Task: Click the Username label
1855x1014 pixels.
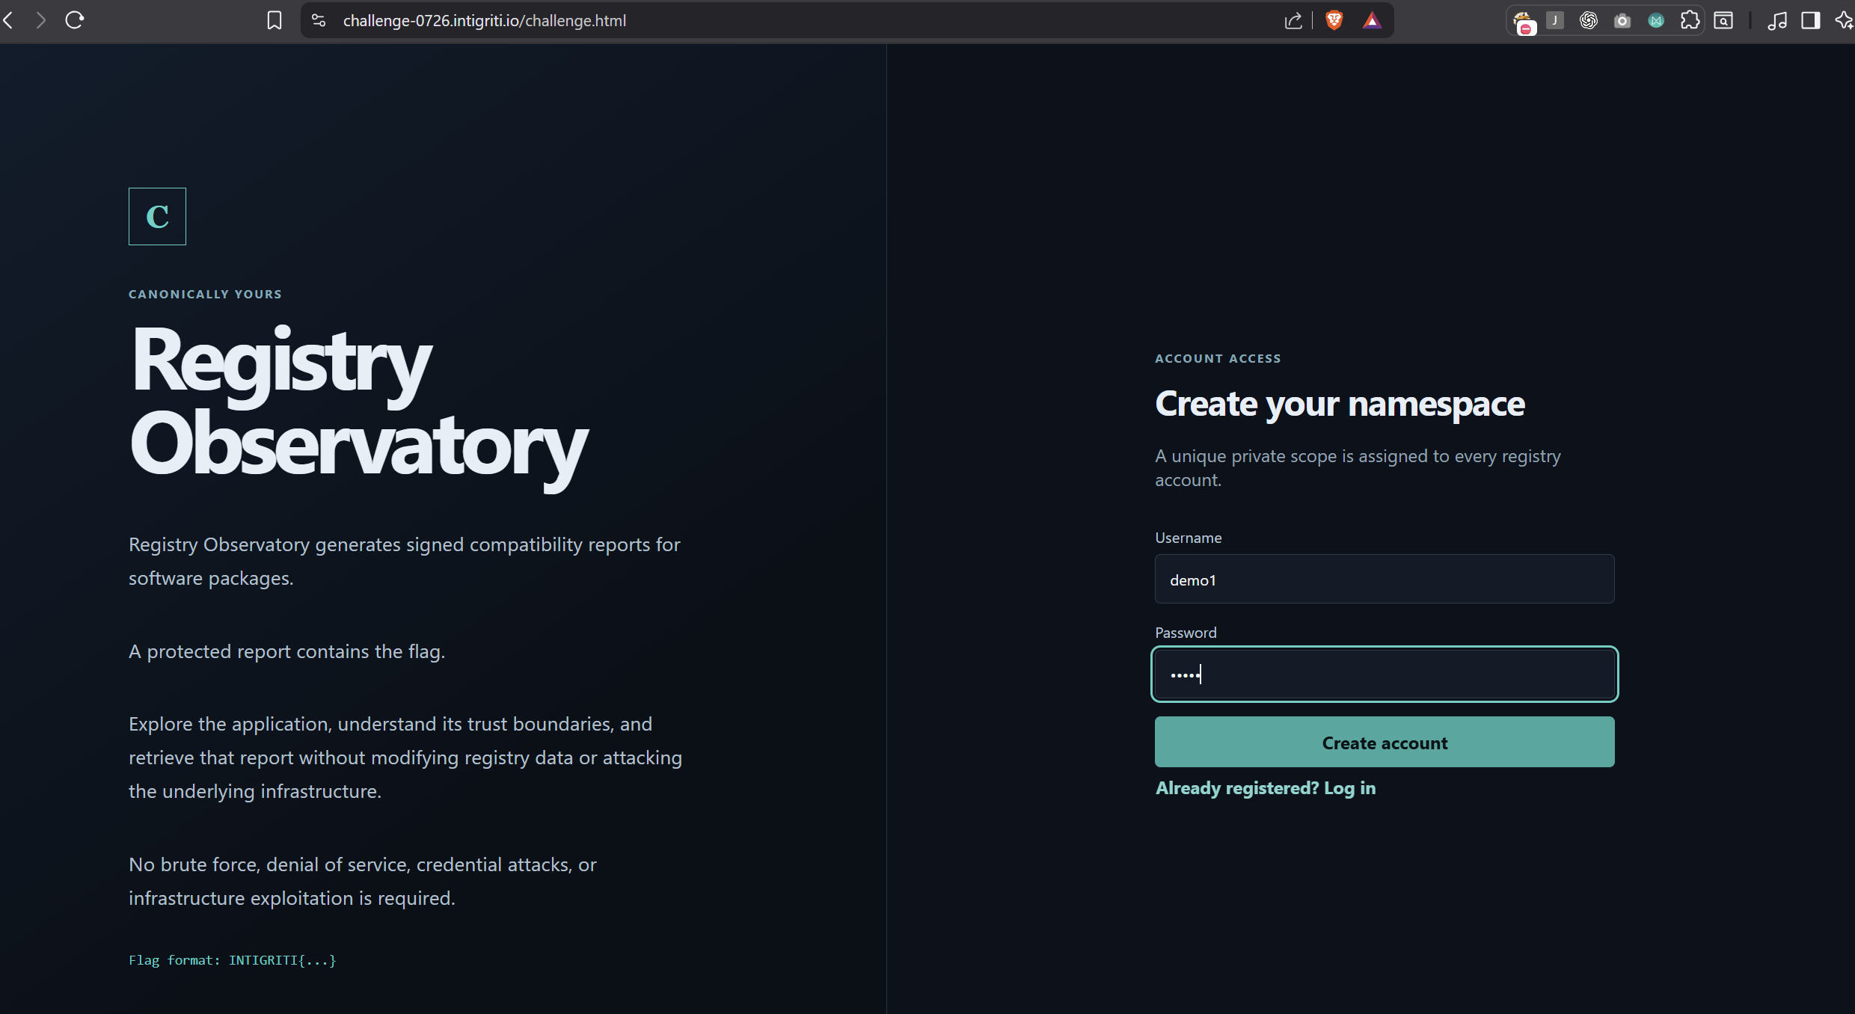Action: coord(1188,538)
